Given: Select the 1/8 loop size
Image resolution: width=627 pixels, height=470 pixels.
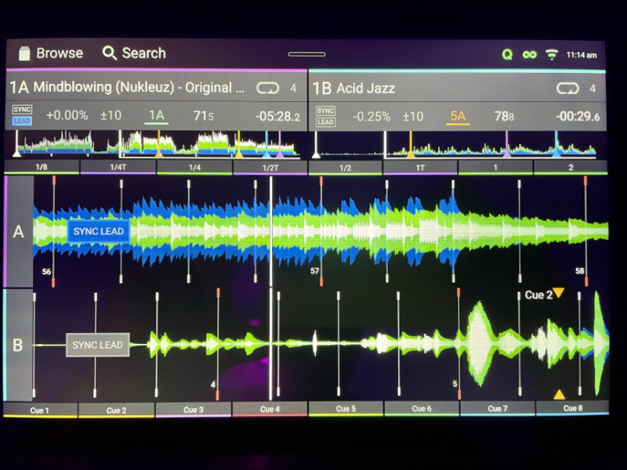Looking at the screenshot, I should (x=42, y=167).
